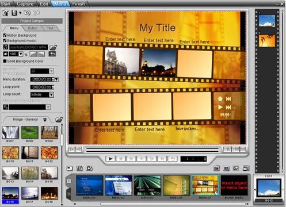
Task: Click the Redo arrow icon
Action: 36,13
